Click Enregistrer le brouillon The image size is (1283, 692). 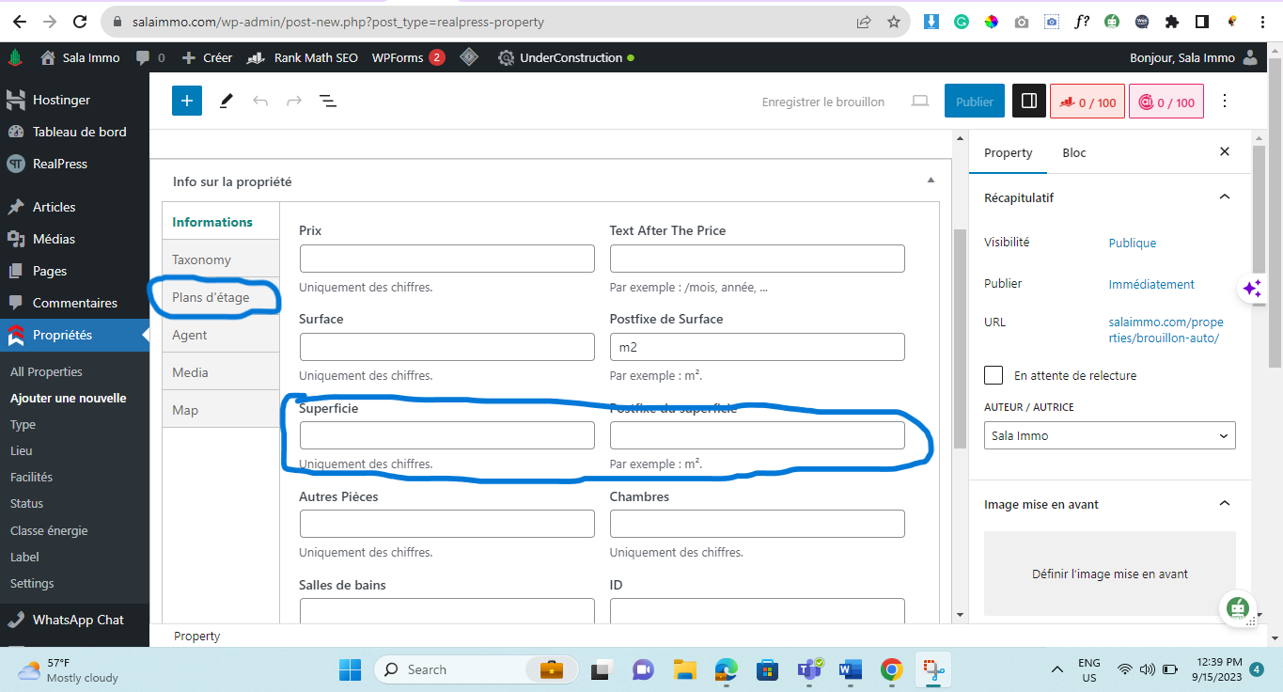pos(822,102)
